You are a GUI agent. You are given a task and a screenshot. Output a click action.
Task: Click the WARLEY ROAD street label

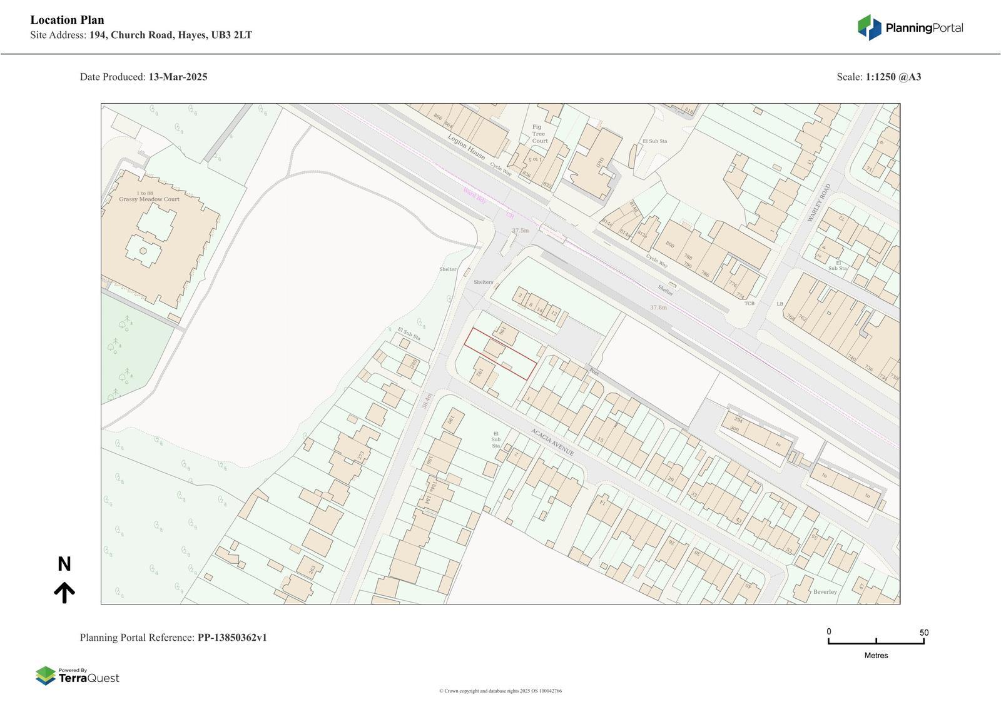point(818,203)
